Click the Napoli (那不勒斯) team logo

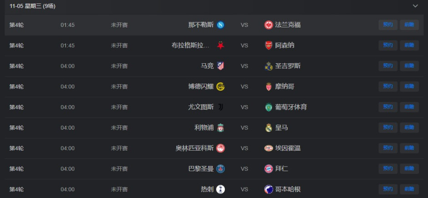(220, 25)
